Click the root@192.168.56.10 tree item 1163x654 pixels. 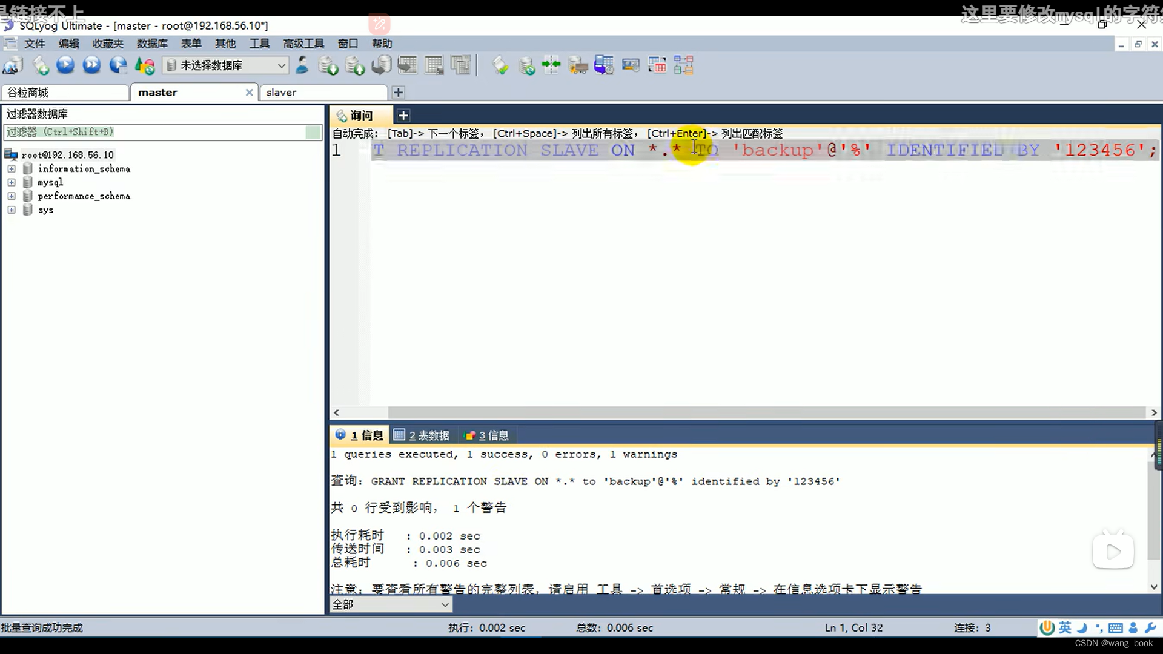pyautogui.click(x=67, y=154)
